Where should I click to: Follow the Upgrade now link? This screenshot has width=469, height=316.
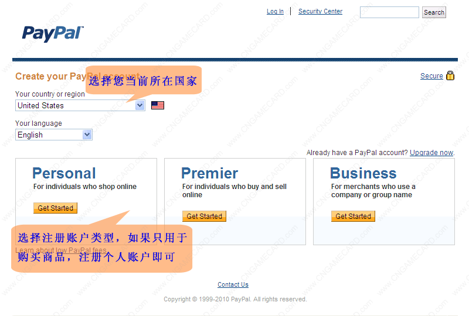(x=431, y=153)
